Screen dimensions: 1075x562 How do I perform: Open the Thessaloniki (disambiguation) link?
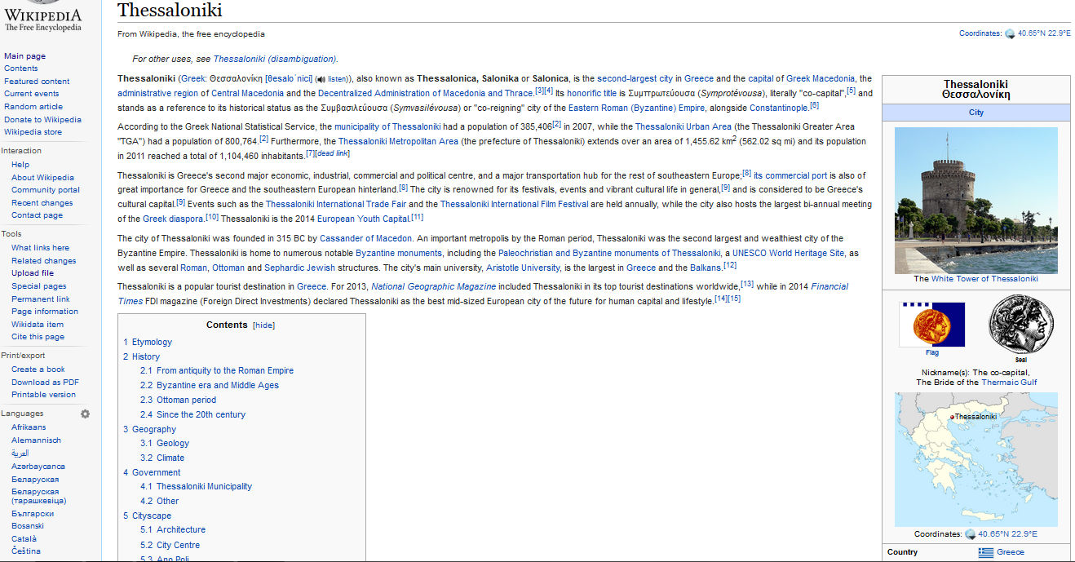pos(275,60)
